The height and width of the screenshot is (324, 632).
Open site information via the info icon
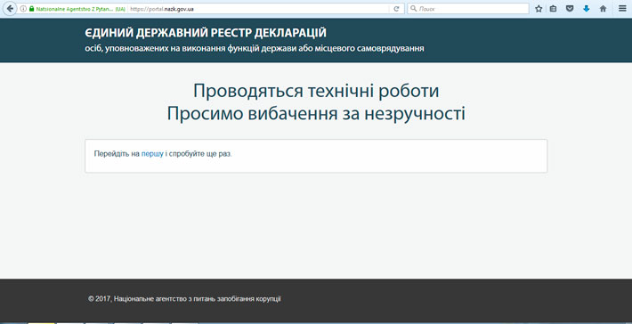click(23, 9)
